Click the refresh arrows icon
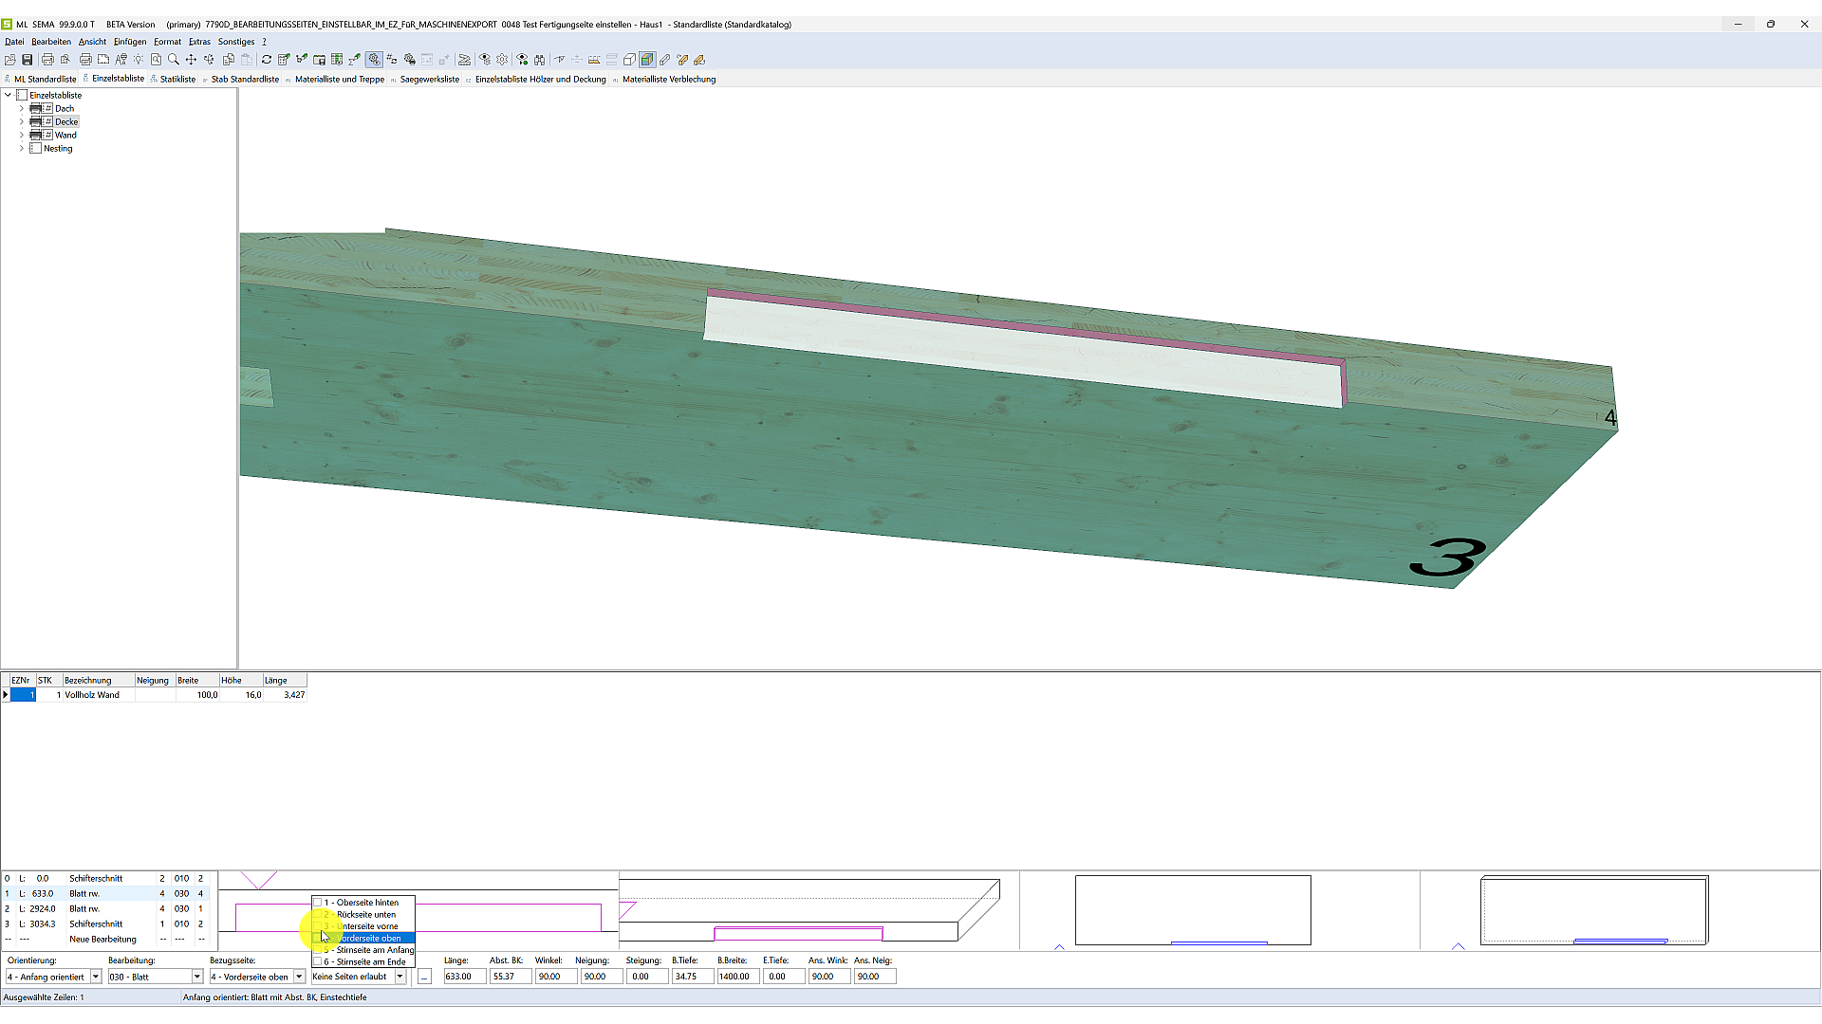This screenshot has width=1822, height=1024. (x=267, y=60)
